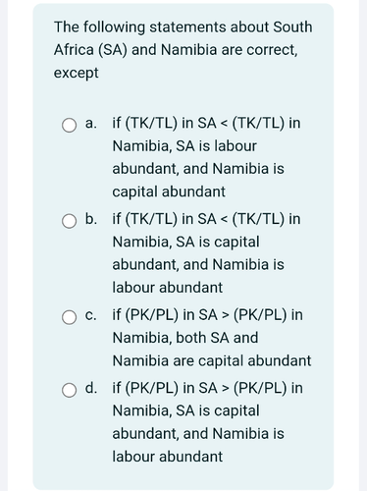Pick option d radio button
Viewport: 367px width, 491px height.
69,390
